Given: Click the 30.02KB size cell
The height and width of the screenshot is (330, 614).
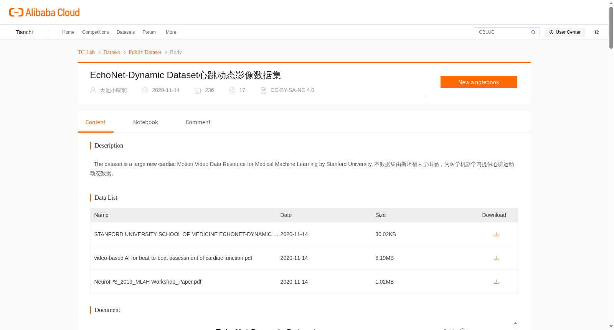Looking at the screenshot, I should tap(385, 234).
